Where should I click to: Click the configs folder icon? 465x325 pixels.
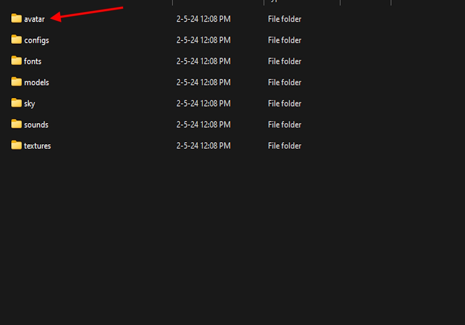point(16,39)
